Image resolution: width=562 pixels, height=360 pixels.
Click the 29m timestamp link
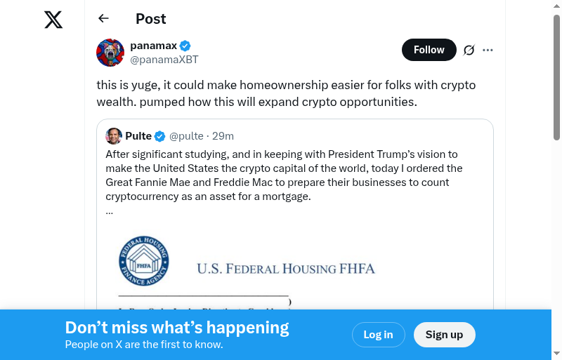tap(223, 136)
